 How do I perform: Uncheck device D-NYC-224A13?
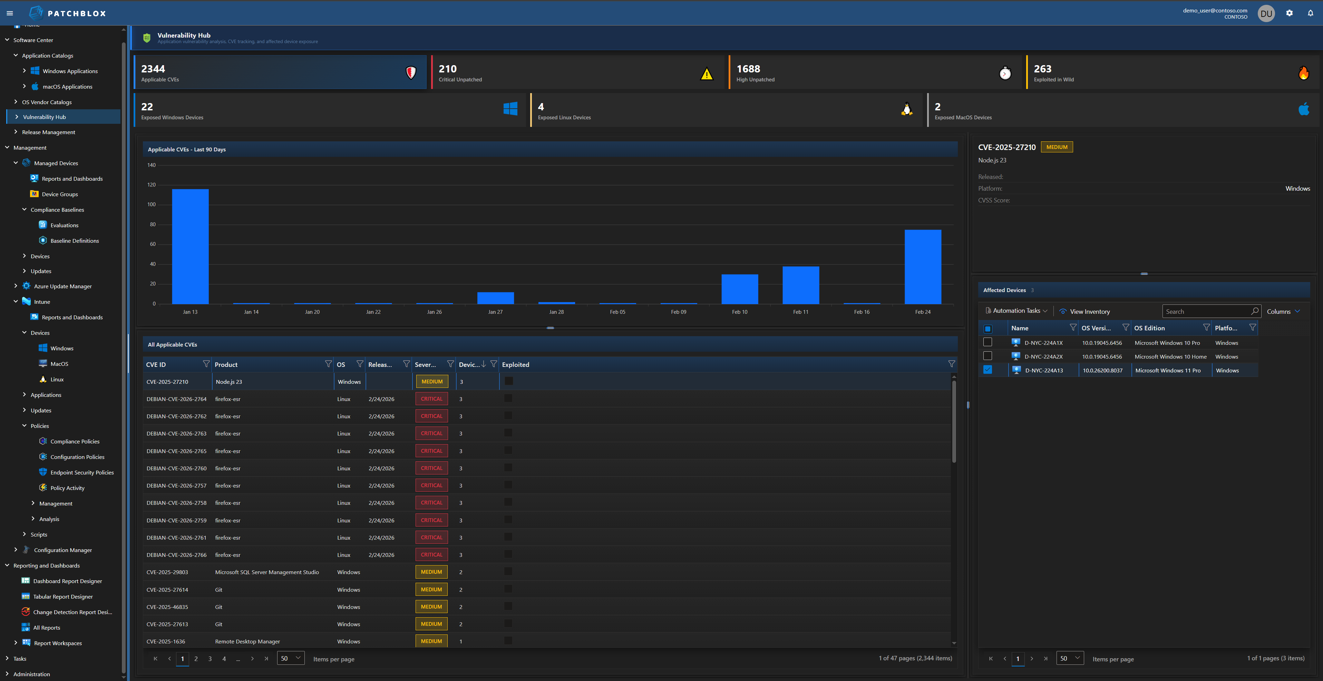click(x=988, y=370)
